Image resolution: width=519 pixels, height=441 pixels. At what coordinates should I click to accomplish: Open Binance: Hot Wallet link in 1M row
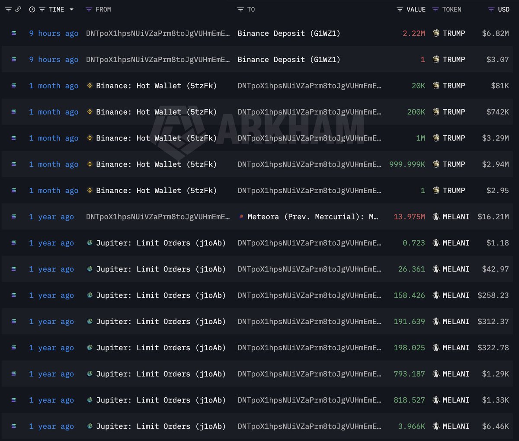pos(156,138)
